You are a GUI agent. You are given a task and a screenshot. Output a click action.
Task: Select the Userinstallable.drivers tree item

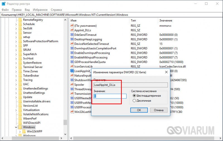click(37, 101)
